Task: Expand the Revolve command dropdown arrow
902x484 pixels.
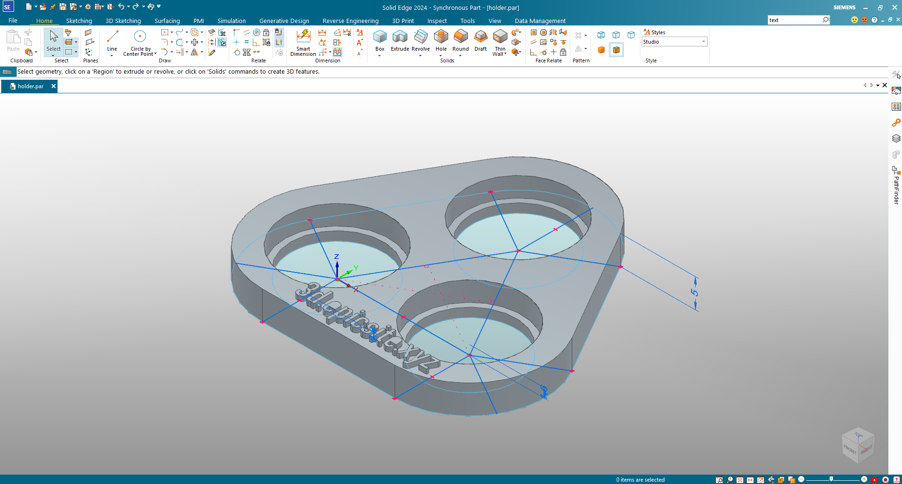Action: pyautogui.click(x=420, y=55)
